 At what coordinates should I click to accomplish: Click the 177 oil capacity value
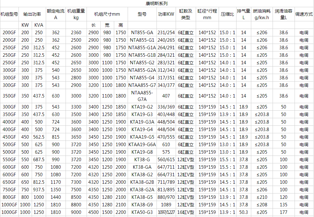tap(284, 212)
